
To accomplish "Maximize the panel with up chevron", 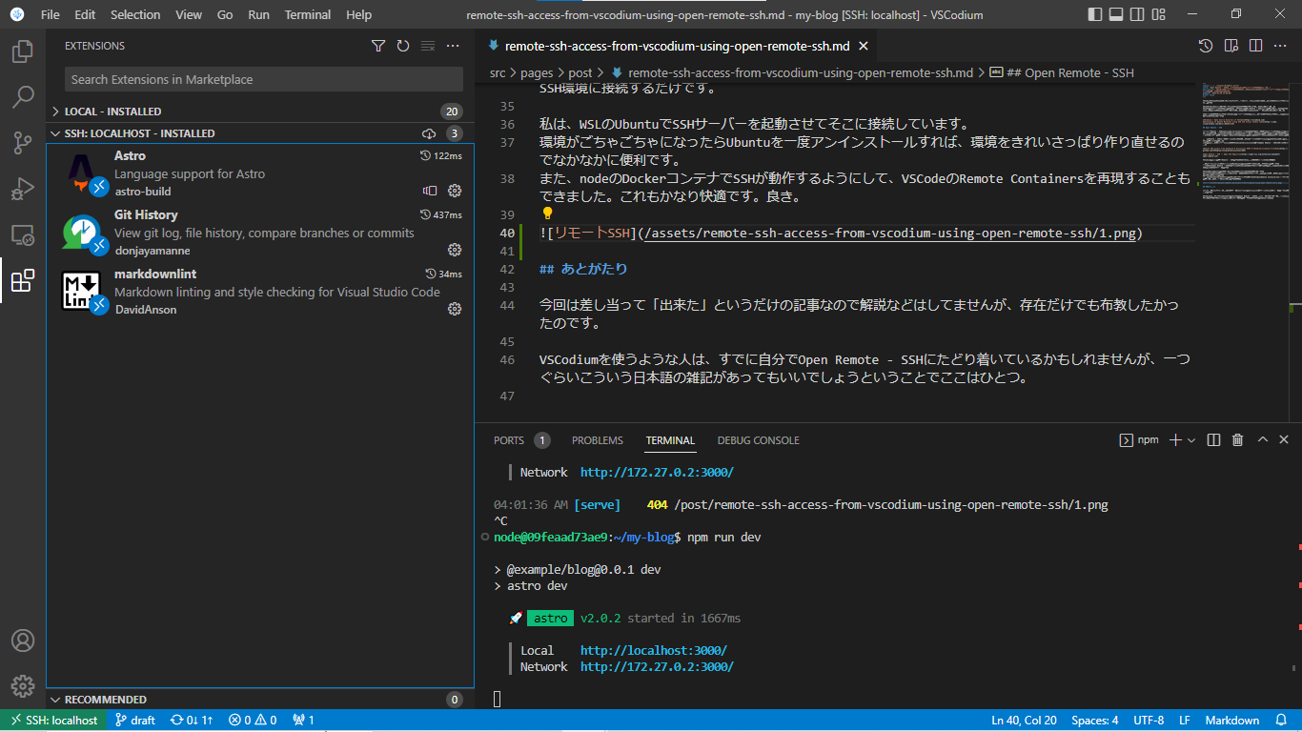I will pyautogui.click(x=1262, y=439).
